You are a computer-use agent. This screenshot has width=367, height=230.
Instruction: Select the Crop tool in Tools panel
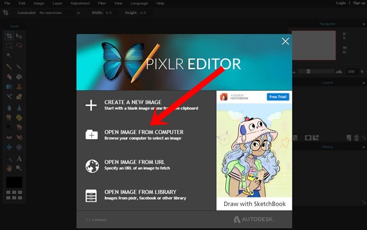[9, 36]
